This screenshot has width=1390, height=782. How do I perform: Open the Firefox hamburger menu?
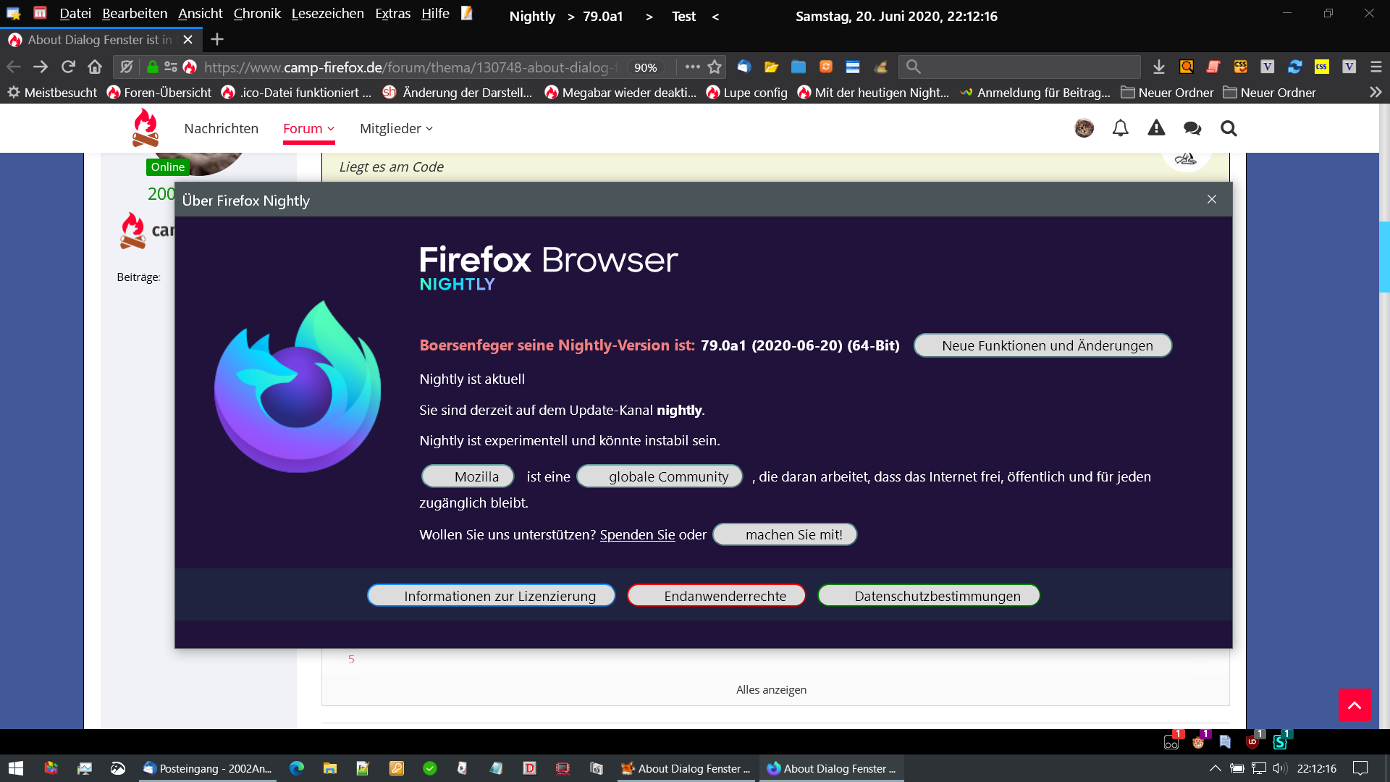1376,67
